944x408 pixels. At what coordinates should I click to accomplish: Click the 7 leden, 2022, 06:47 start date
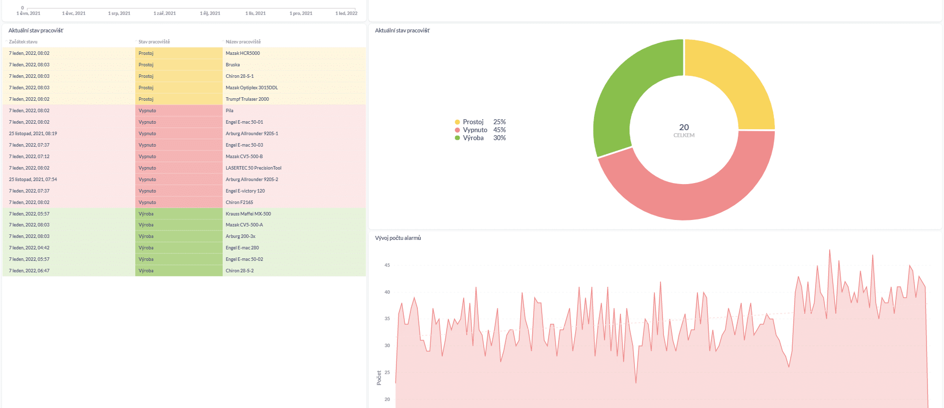[29, 271]
